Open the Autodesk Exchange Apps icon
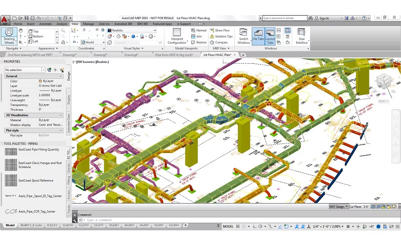The width and height of the screenshot is (401, 245). point(347,18)
